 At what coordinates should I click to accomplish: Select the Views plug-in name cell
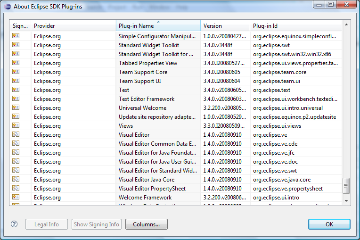(126, 126)
